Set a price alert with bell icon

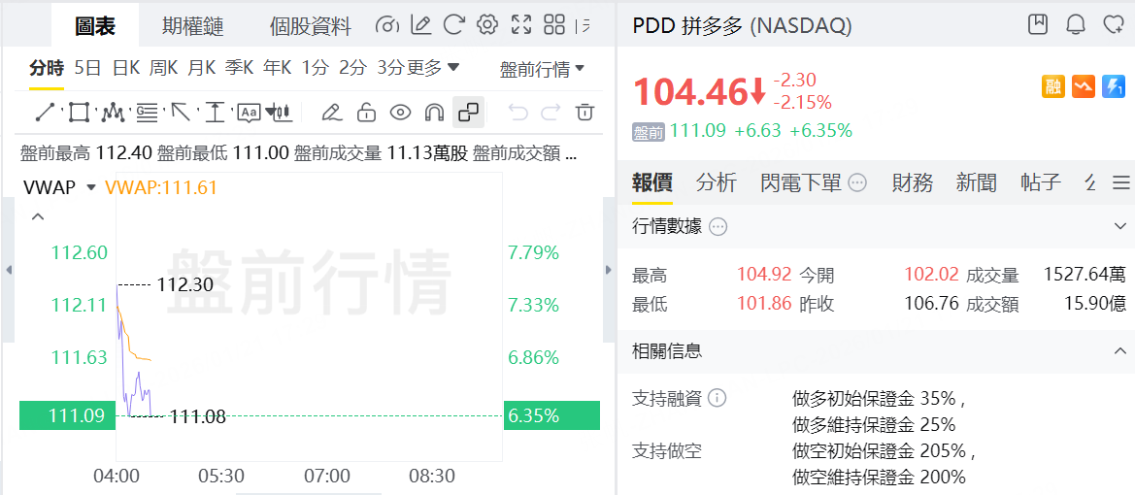tap(1076, 24)
